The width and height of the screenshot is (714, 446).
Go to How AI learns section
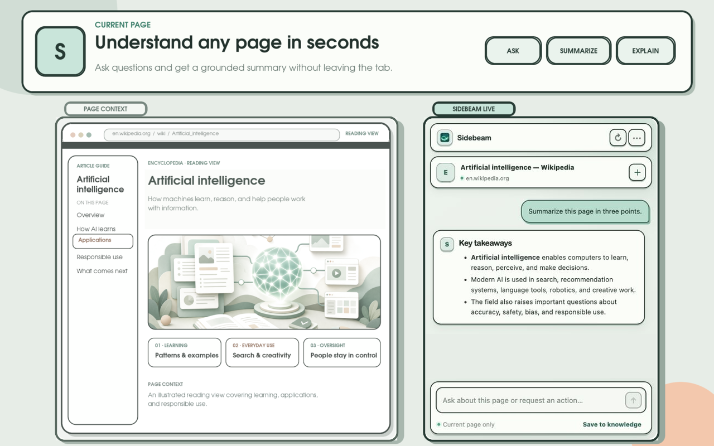(x=96, y=229)
